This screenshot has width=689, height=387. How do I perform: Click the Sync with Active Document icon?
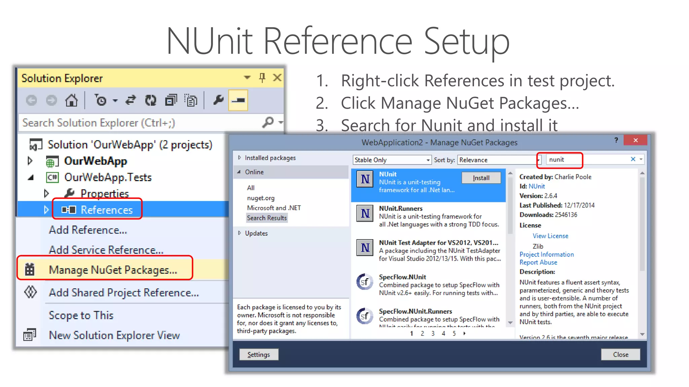131,100
